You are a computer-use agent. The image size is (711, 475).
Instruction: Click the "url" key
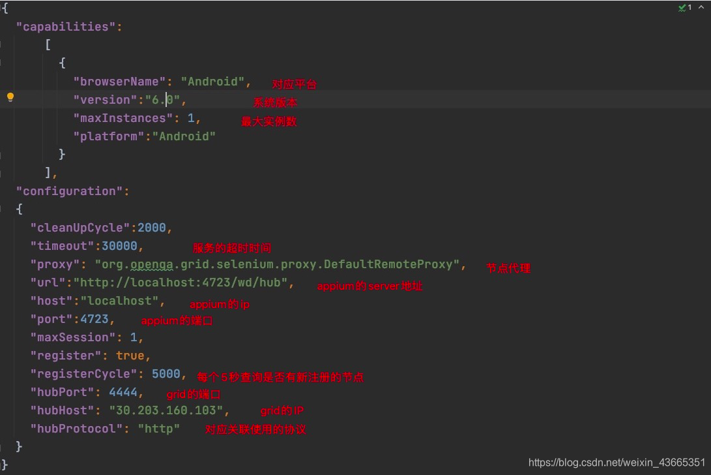click(x=48, y=283)
